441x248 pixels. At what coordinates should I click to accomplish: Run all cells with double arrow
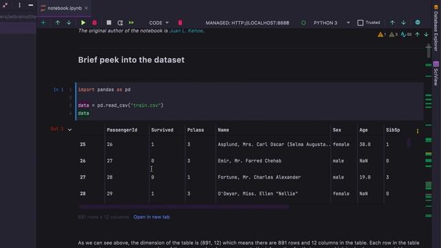[132, 23]
